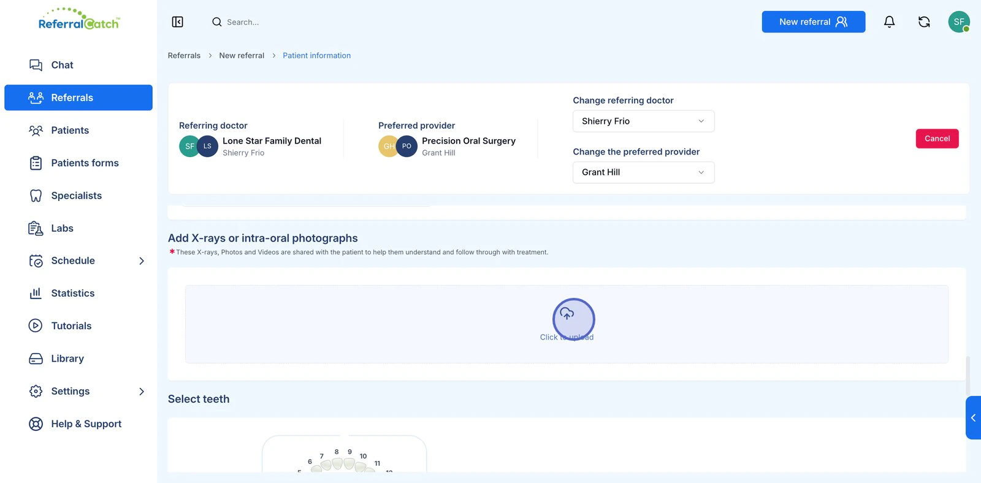Image resolution: width=981 pixels, height=483 pixels.
Task: Click the Select teeth heading
Action: click(199, 399)
